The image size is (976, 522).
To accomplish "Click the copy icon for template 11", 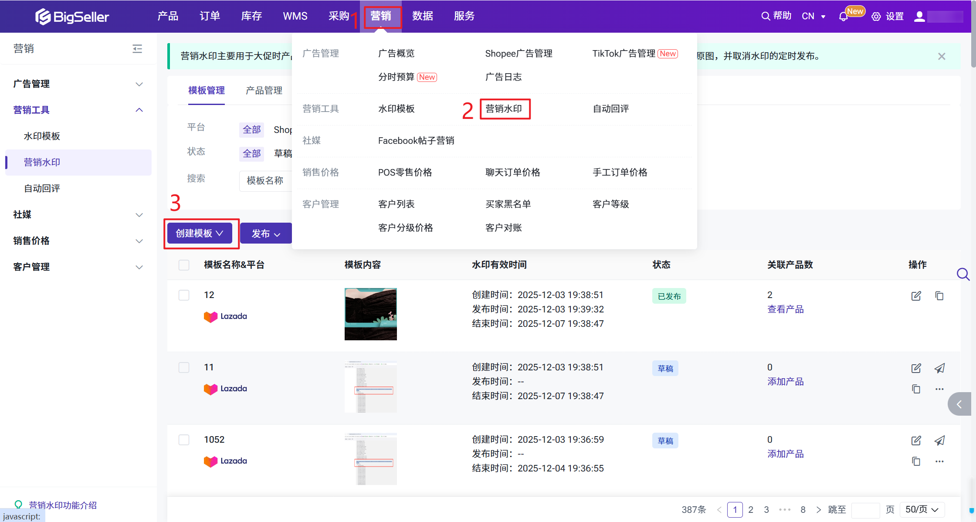I will (916, 389).
